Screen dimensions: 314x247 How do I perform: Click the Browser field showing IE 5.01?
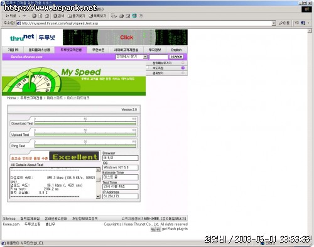point(121,158)
